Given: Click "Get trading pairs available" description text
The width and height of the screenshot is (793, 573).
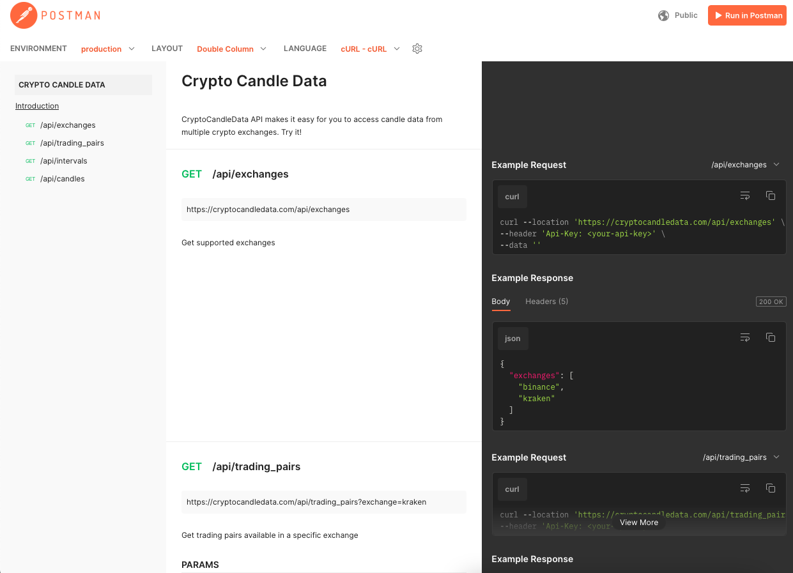Looking at the screenshot, I should click(270, 535).
